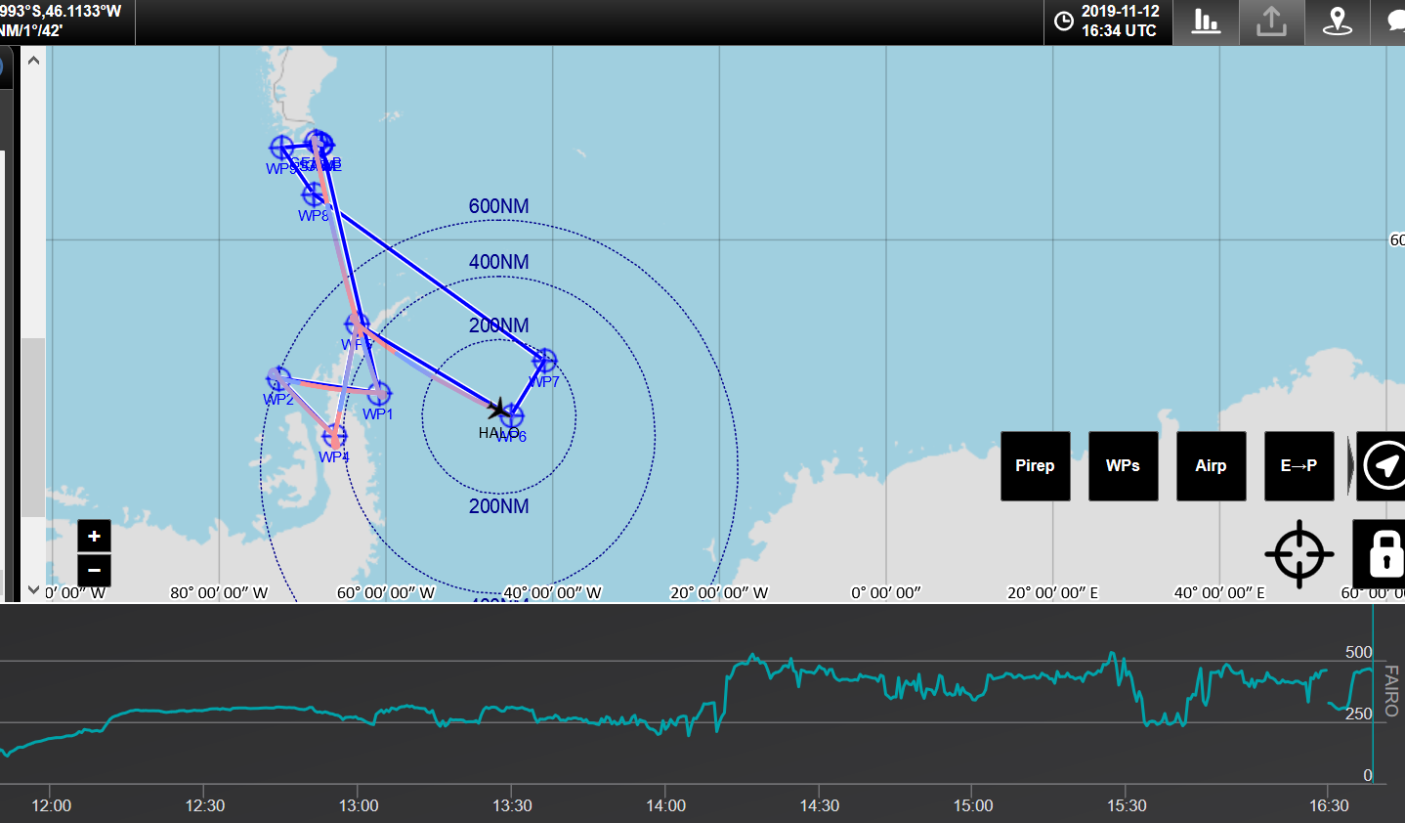Select waypoint WP8 marker

314,195
